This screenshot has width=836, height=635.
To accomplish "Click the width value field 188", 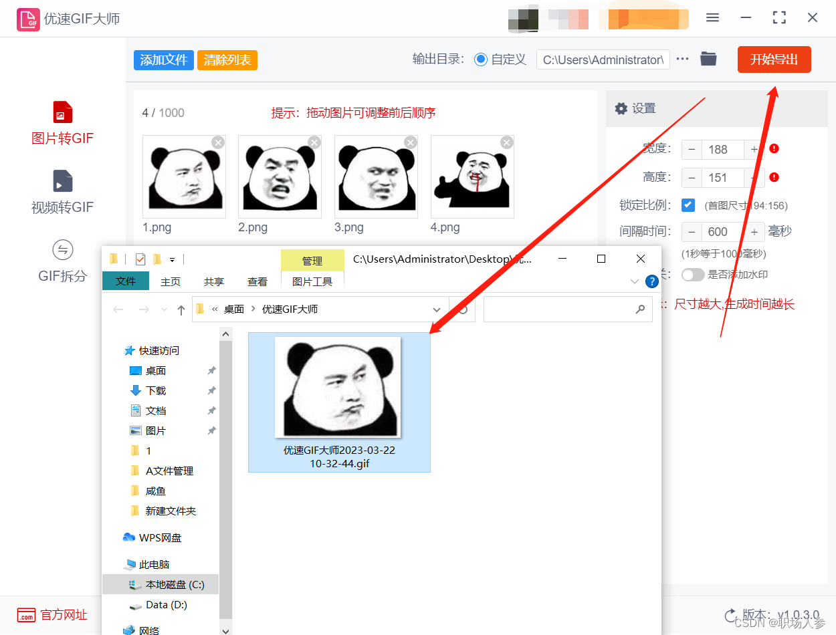I will 723,149.
